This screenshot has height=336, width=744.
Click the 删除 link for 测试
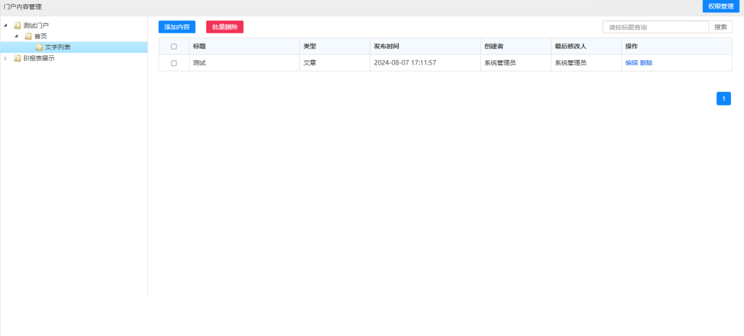[x=646, y=63]
